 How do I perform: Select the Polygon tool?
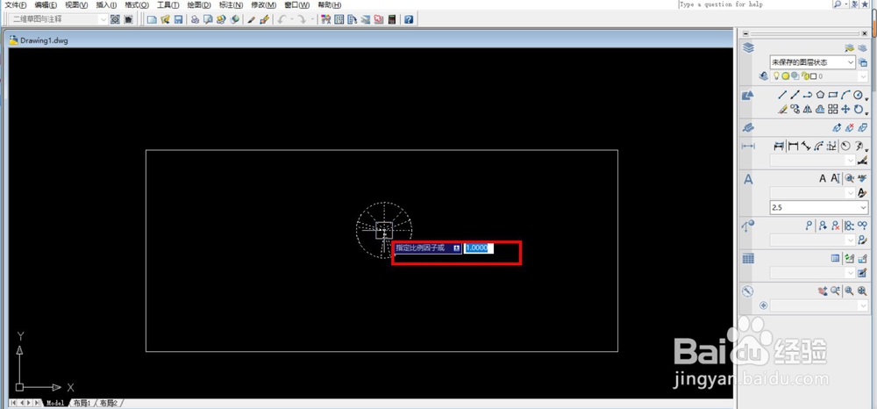pyautogui.click(x=820, y=95)
